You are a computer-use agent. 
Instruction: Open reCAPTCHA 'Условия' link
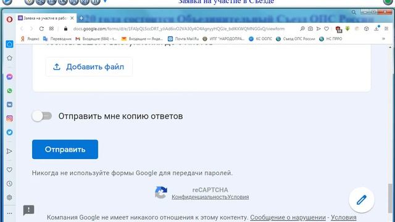(238, 197)
